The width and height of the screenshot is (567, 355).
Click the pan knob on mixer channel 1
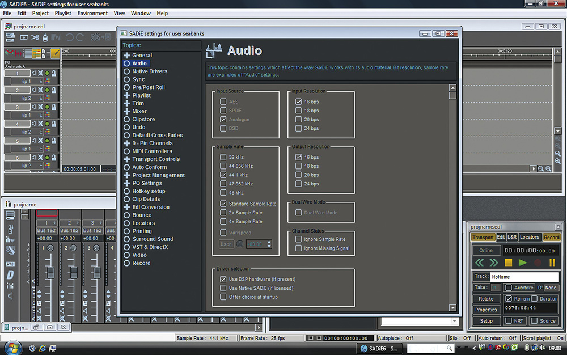50,248
